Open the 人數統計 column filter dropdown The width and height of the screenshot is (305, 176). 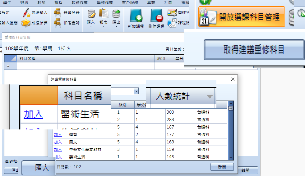click(210, 96)
